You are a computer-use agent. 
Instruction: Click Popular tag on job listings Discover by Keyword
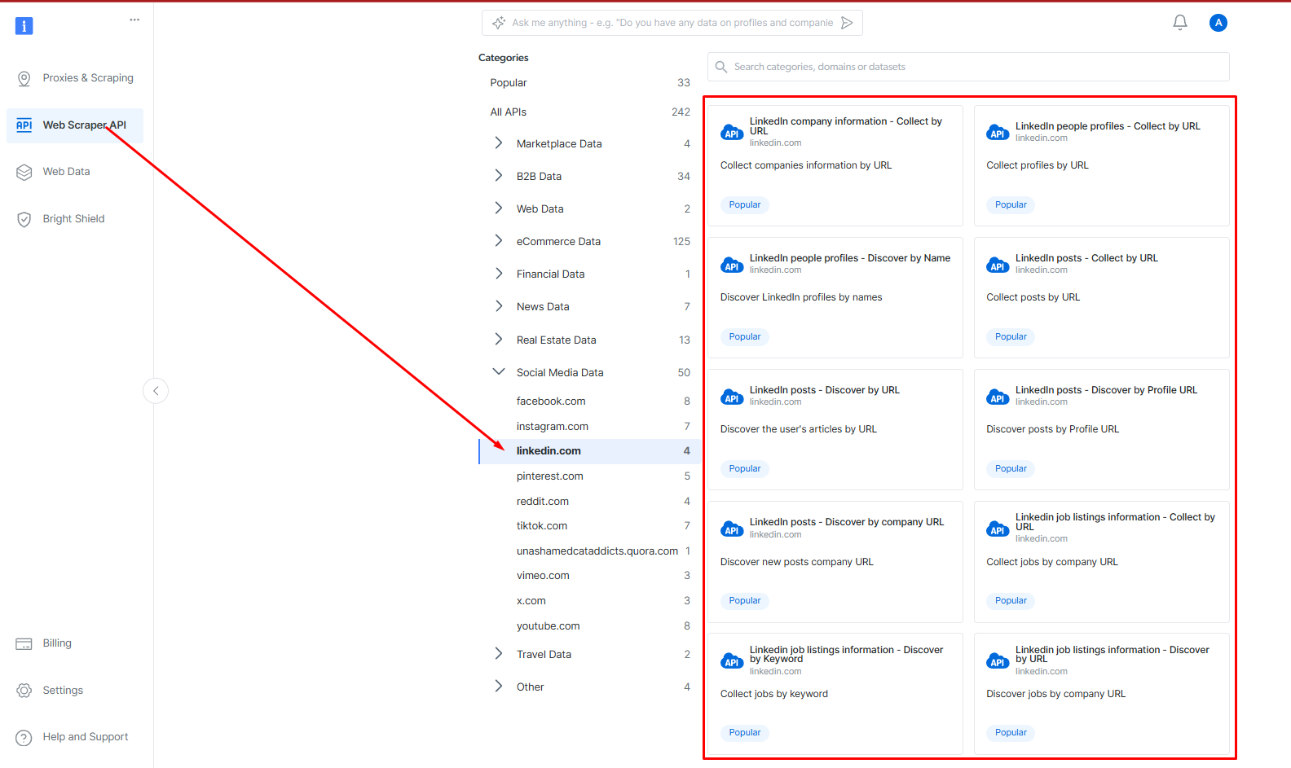click(745, 733)
